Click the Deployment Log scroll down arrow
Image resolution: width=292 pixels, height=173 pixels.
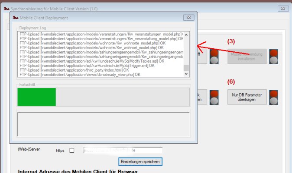click(186, 74)
